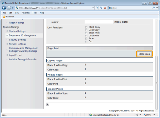Check the Color Copy limit checkbox
The width and height of the screenshot is (160, 118).
click(86, 30)
